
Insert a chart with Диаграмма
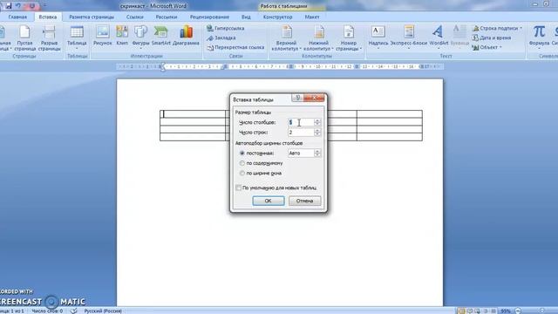point(186,36)
